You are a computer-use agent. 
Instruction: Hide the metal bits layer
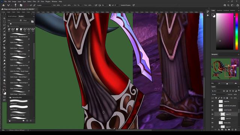pyautogui.click(x=213, y=101)
